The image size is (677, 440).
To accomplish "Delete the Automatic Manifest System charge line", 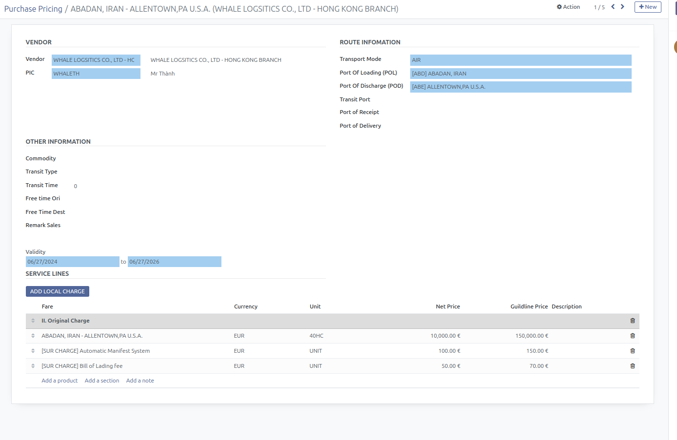I will tap(632, 351).
